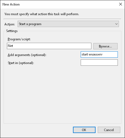The width and height of the screenshot is (125, 138).
Task: Click the Settings group box heading
Action: pos(12,31)
